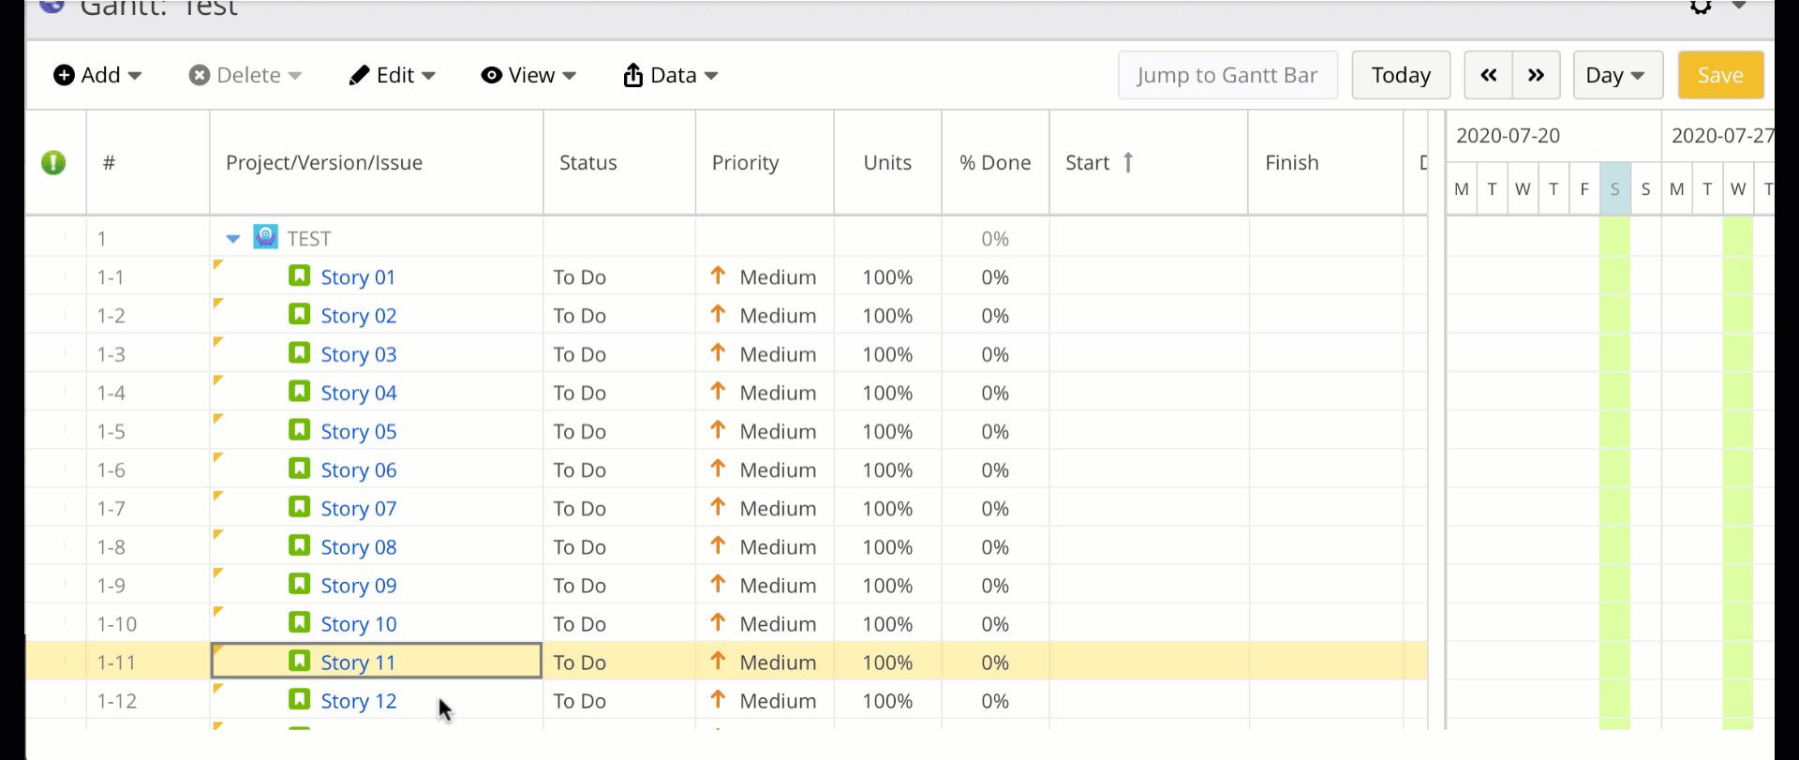Click the TEST project avatar icon
Viewport: 1799px width, 760px height.
[266, 237]
